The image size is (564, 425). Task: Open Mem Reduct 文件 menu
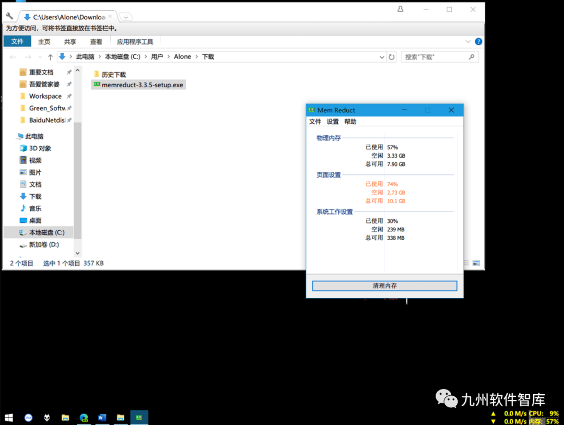315,122
